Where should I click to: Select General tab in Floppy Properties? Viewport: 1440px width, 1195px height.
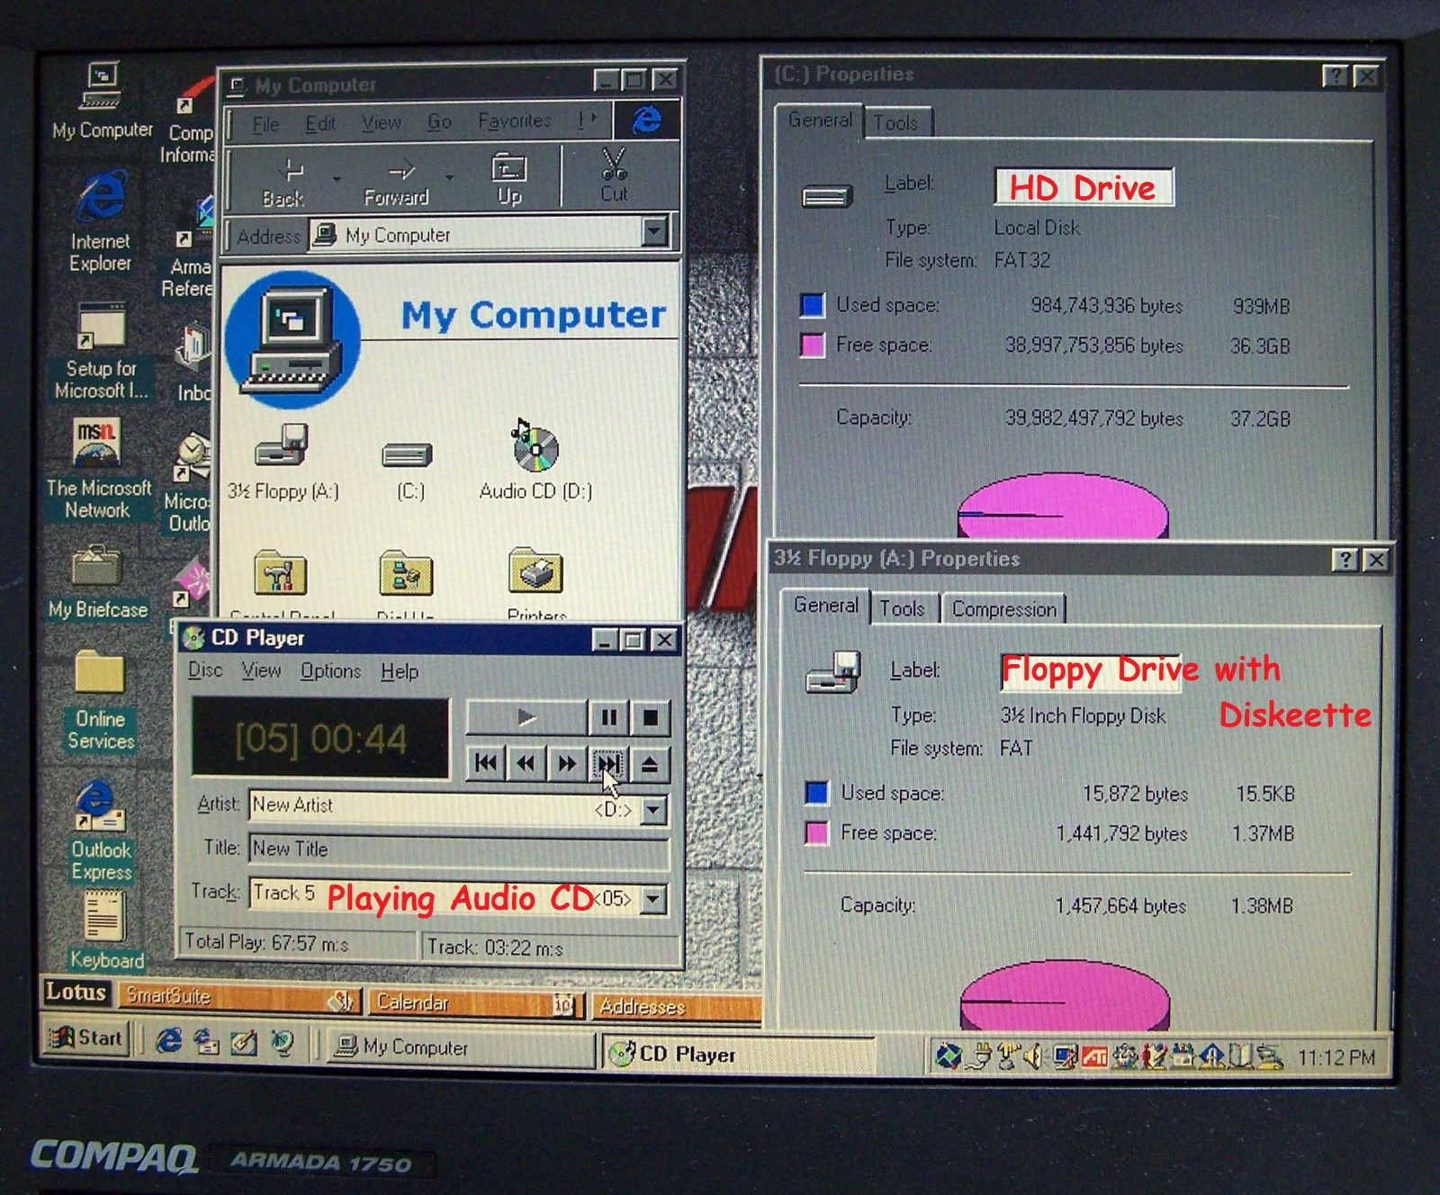pos(825,605)
